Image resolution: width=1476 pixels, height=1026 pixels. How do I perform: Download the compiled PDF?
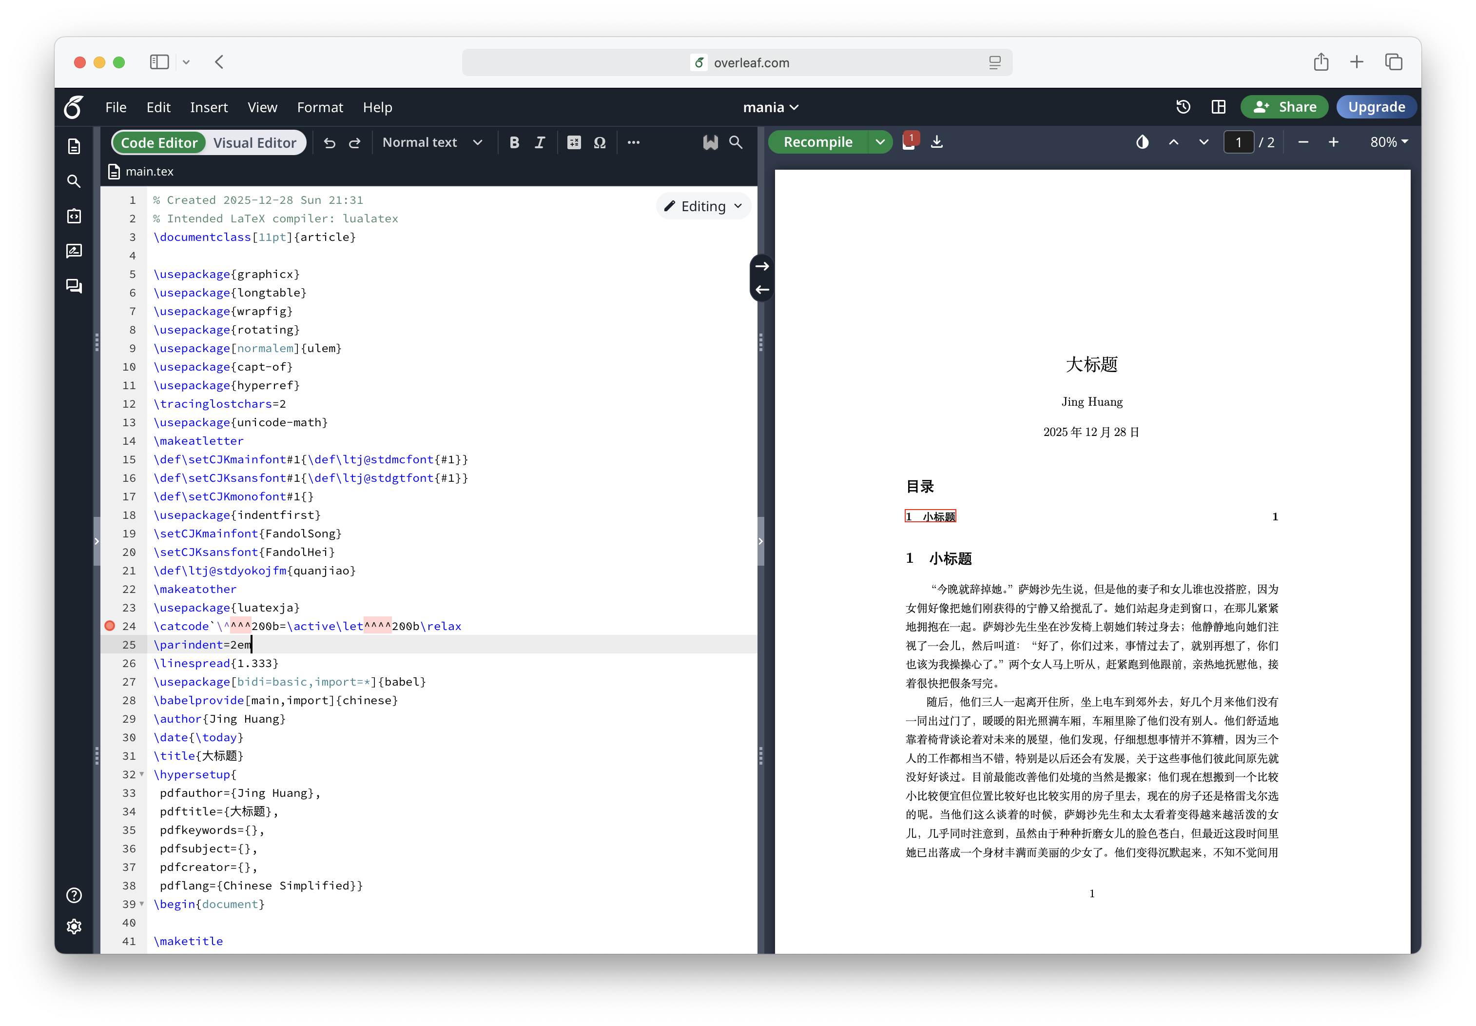937,142
